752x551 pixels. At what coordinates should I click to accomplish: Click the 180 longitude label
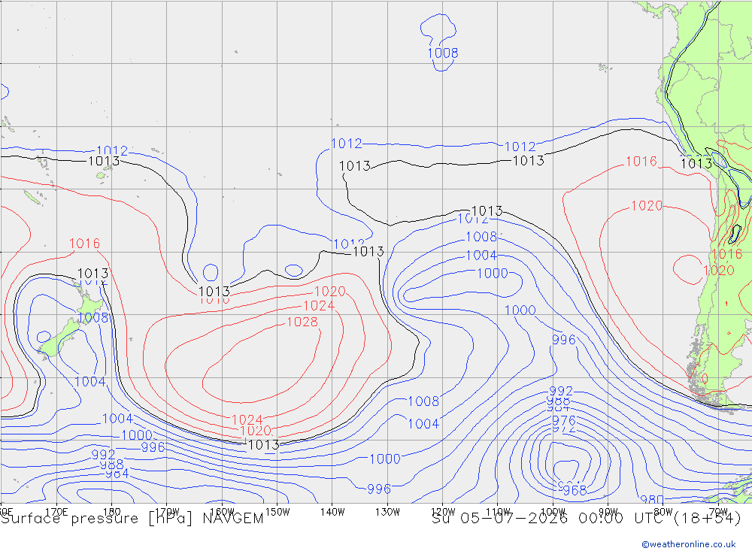tap(112, 512)
